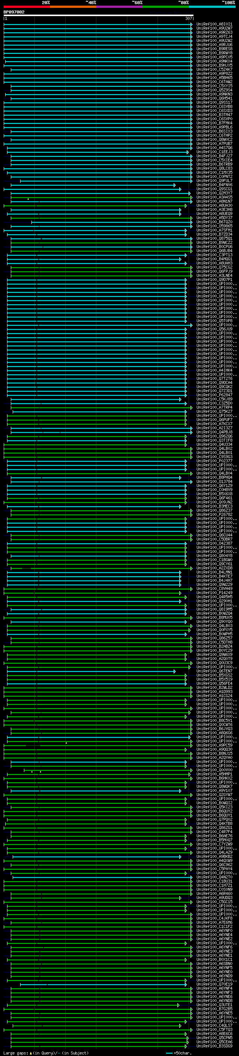Select the UniRef100_Q5KI23 label
The width and height of the screenshot is (239, 1056).
pyautogui.click(x=214, y=807)
